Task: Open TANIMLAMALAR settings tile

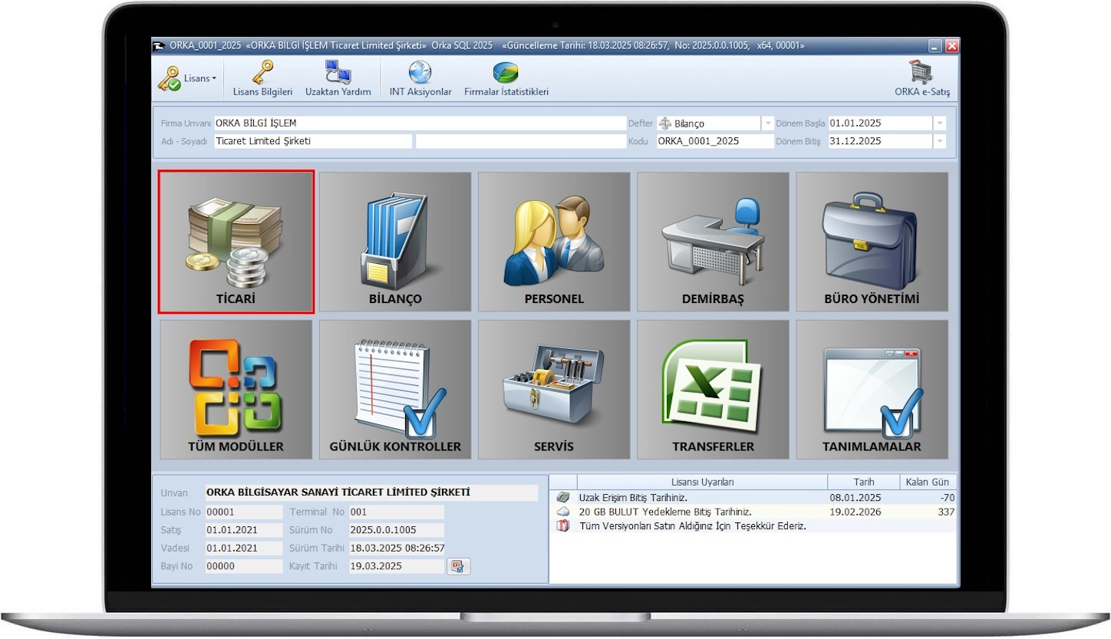Action: (872, 390)
